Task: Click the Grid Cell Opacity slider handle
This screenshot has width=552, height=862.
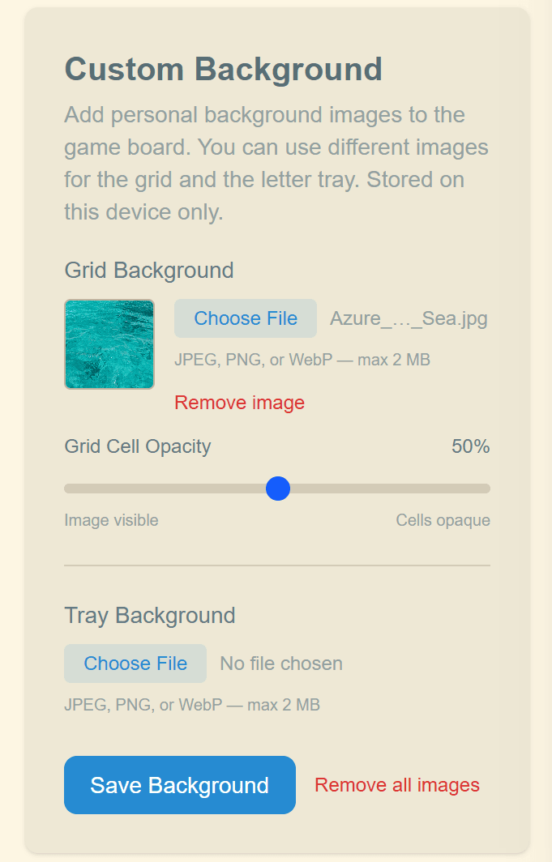Action: (278, 489)
